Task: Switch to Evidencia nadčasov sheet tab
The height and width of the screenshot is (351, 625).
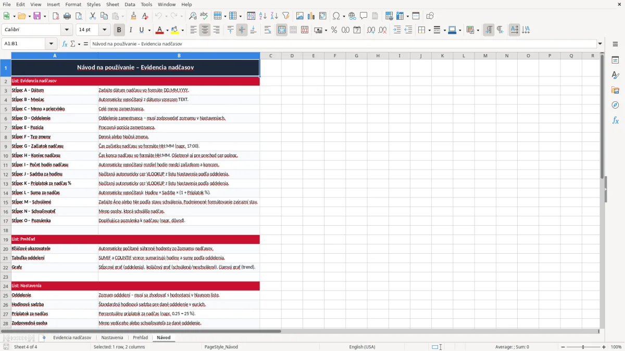Action: 72,337
